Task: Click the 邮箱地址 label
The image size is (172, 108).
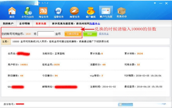Action: tap(48, 87)
